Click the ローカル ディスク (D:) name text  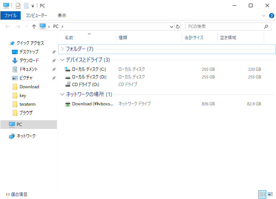(x=89, y=77)
